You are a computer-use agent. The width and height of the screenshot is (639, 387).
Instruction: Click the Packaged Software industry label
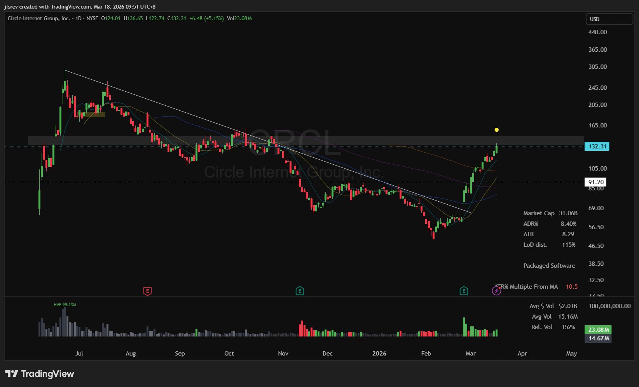[549, 266]
